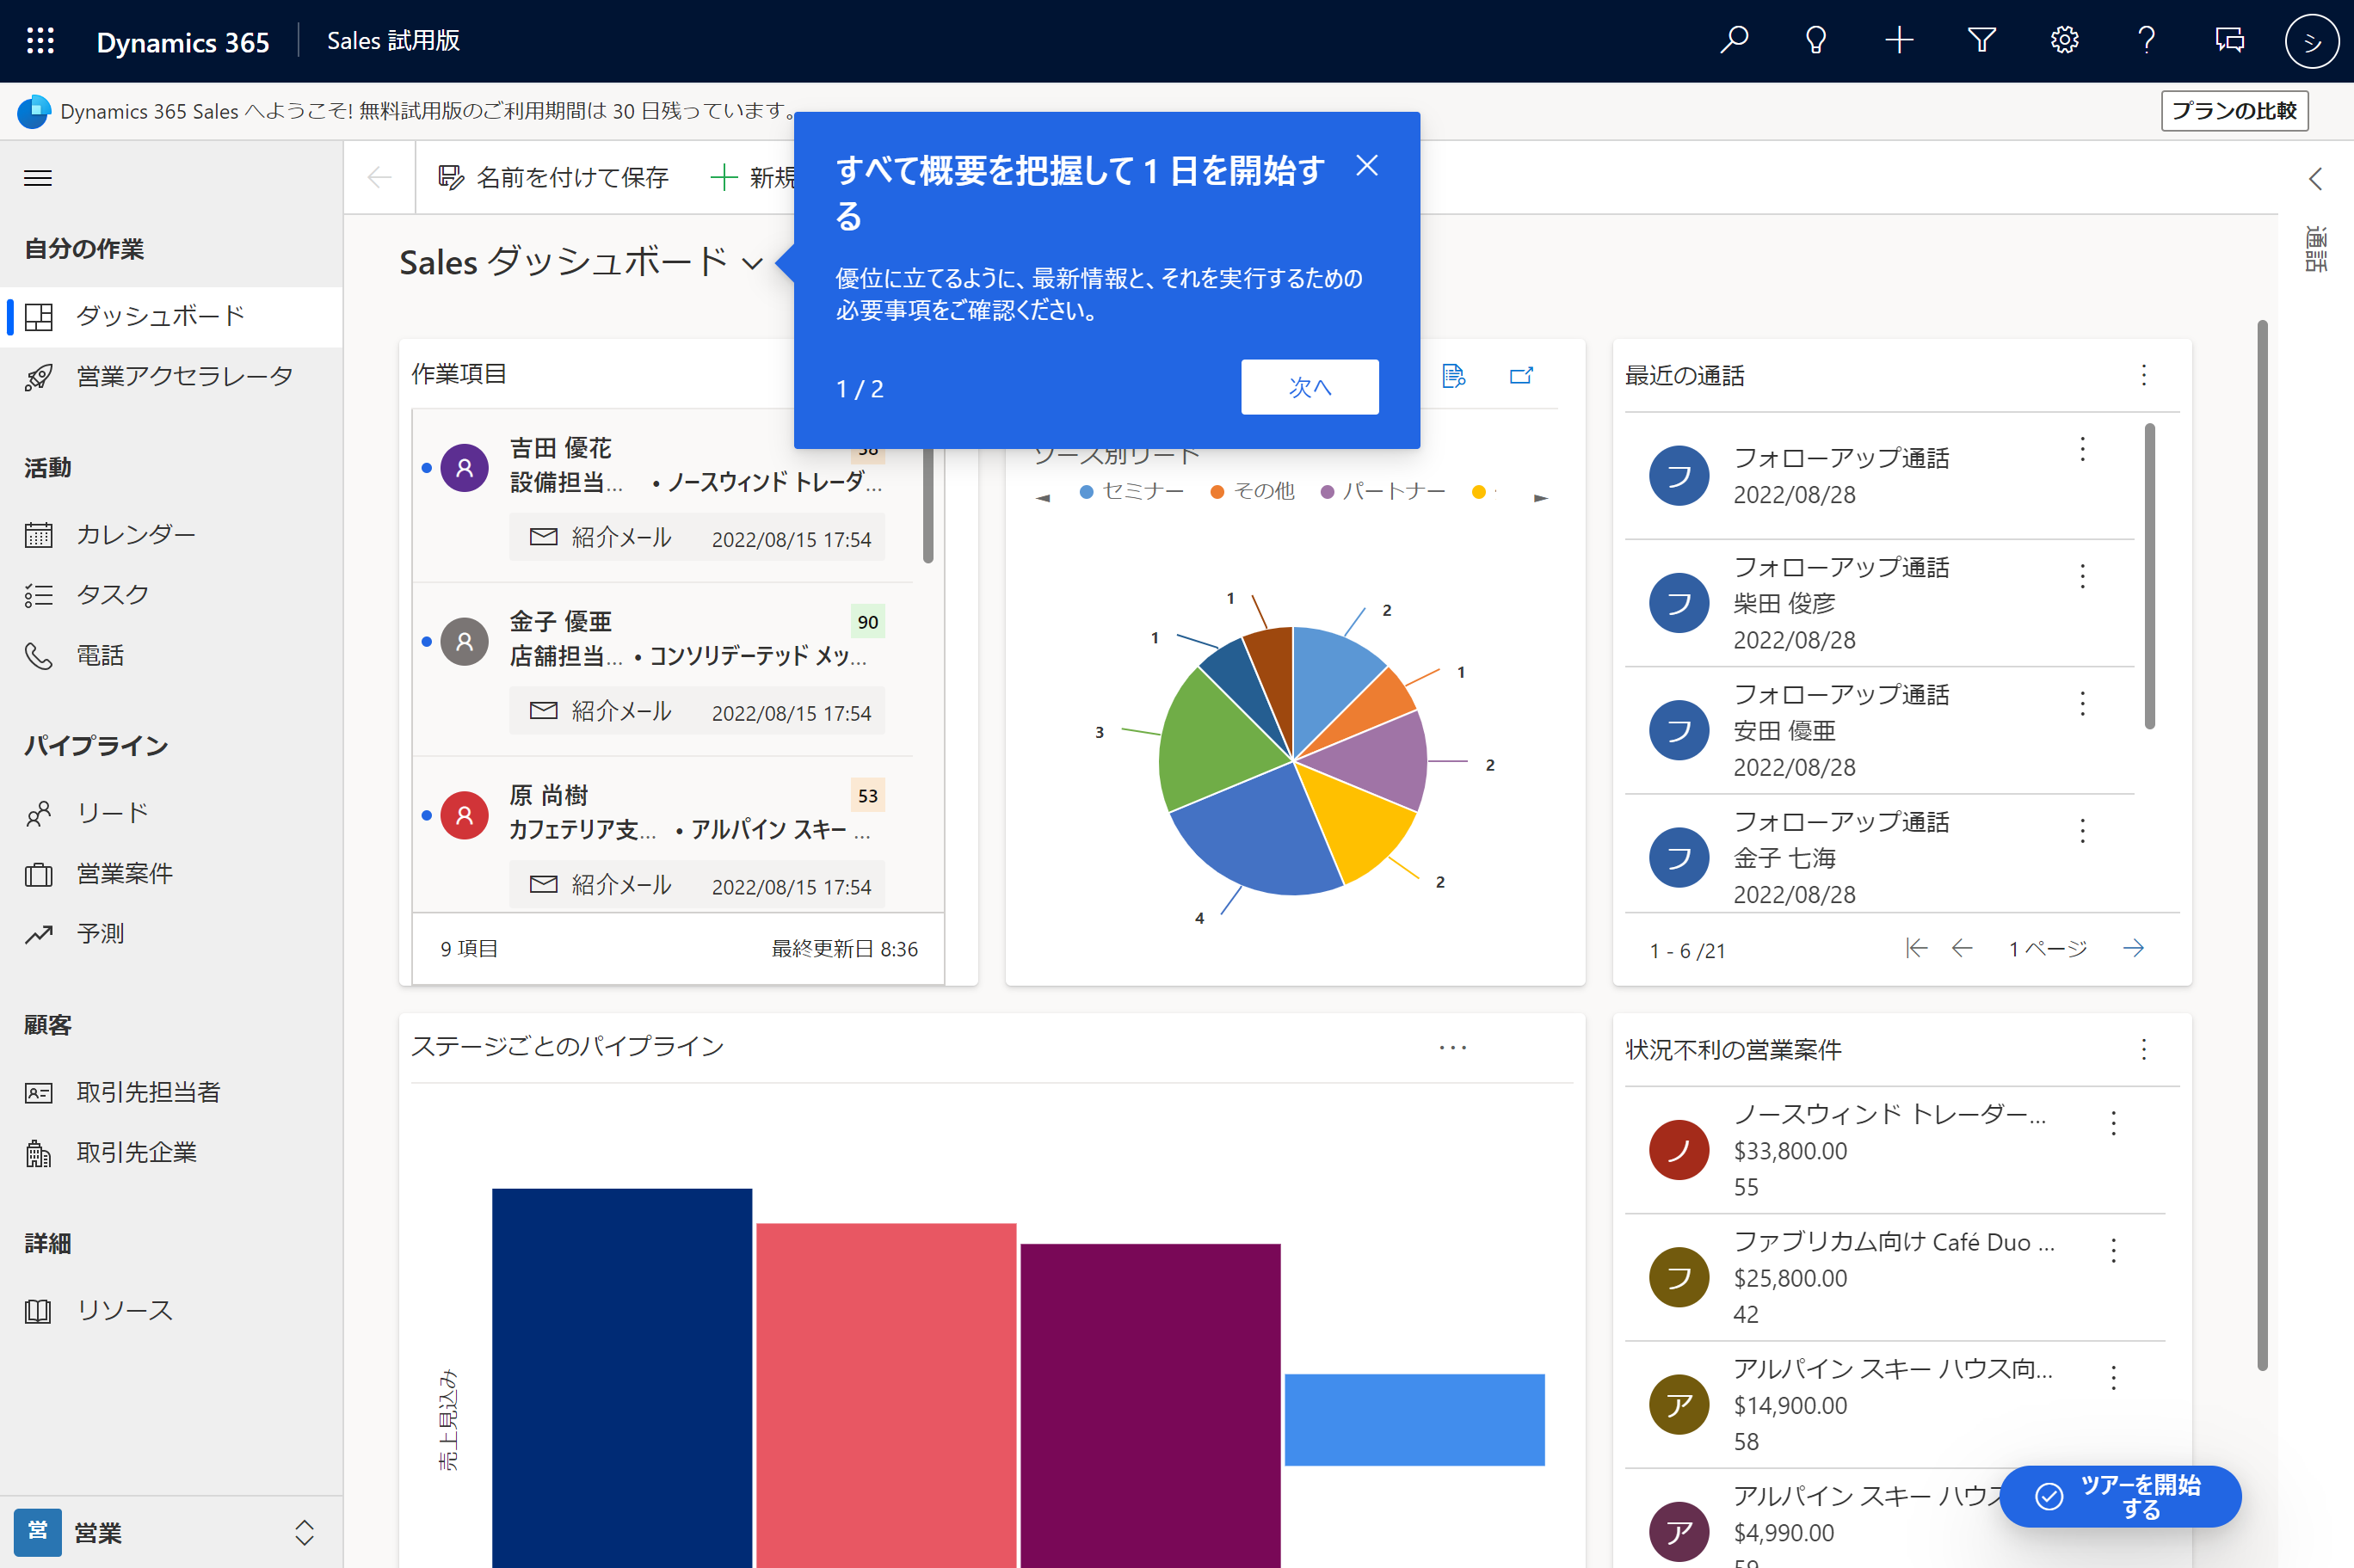Click the dark navy pipeline bar
This screenshot has width=2354, height=1568.
[621, 1378]
